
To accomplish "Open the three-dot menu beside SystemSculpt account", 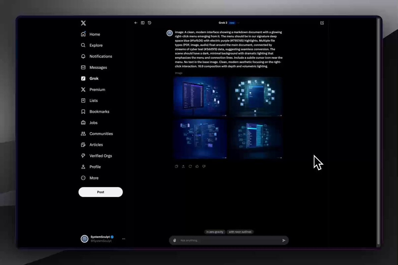I will click(x=124, y=239).
